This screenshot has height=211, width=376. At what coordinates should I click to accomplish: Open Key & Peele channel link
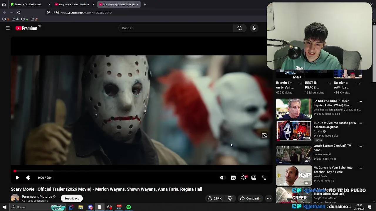(320, 176)
